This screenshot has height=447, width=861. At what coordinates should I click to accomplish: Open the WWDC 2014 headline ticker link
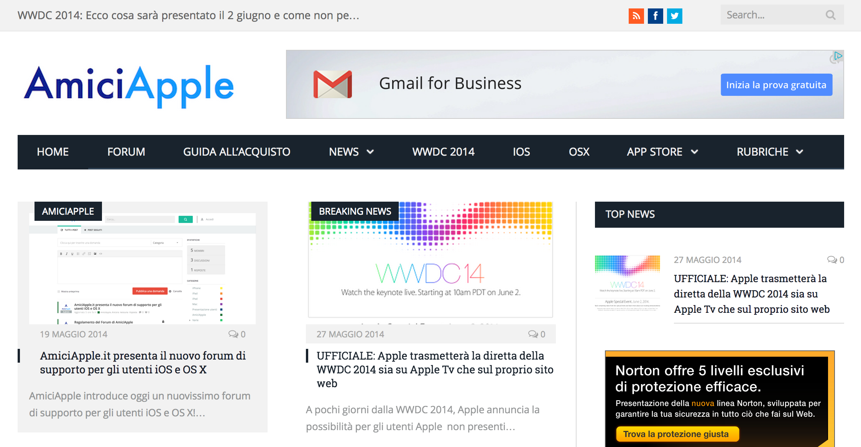tap(188, 15)
